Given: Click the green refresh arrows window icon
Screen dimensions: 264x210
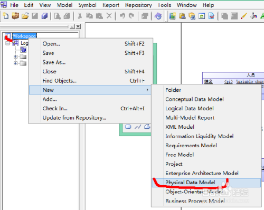Looking at the screenshot, I should [x=202, y=16].
